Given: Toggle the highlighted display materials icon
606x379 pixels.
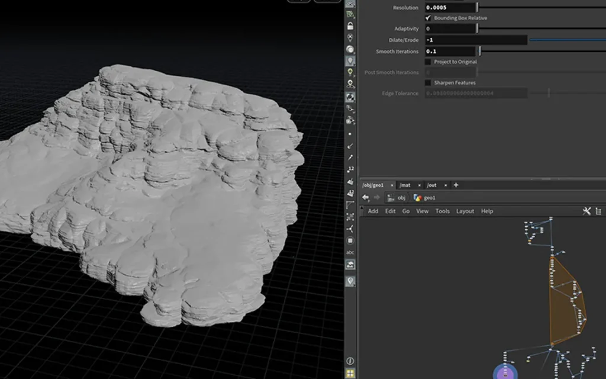Looking at the screenshot, I should [x=350, y=97].
